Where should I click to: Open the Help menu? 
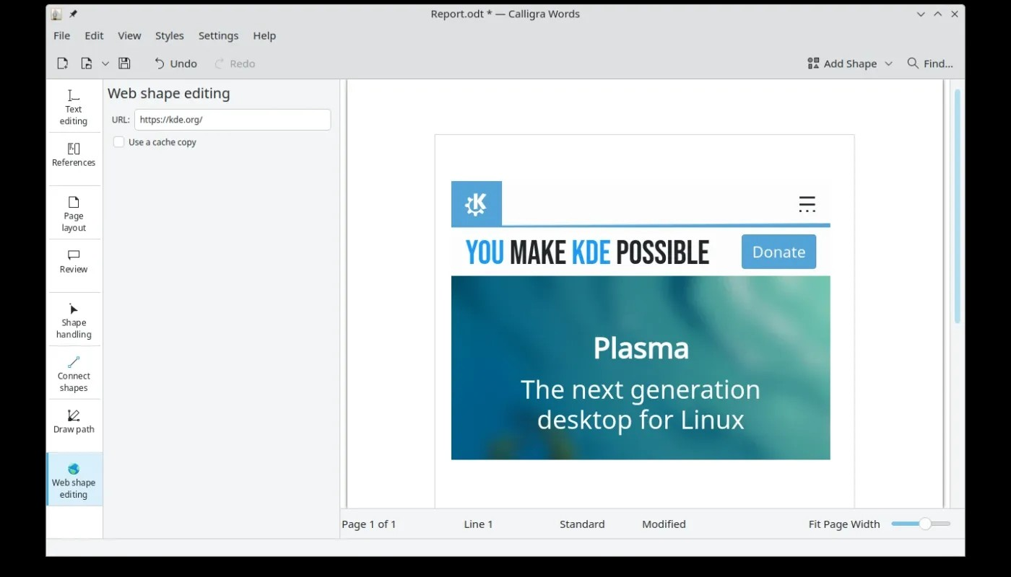(x=264, y=35)
